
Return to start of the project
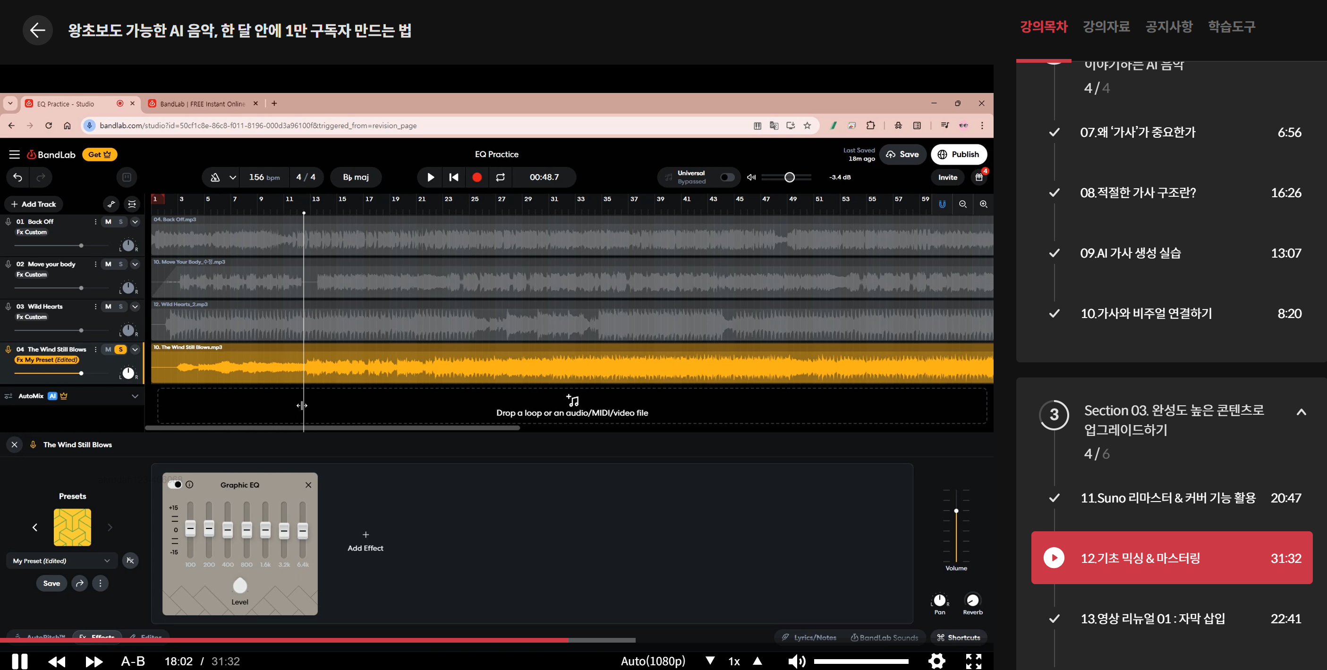click(454, 177)
